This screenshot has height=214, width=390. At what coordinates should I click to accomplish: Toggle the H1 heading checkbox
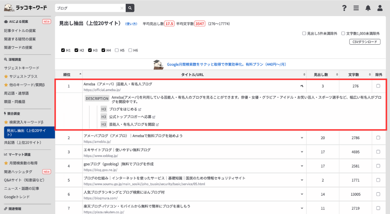click(x=63, y=50)
